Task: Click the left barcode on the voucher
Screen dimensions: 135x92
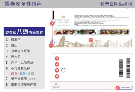Action: tap(121, 68)
